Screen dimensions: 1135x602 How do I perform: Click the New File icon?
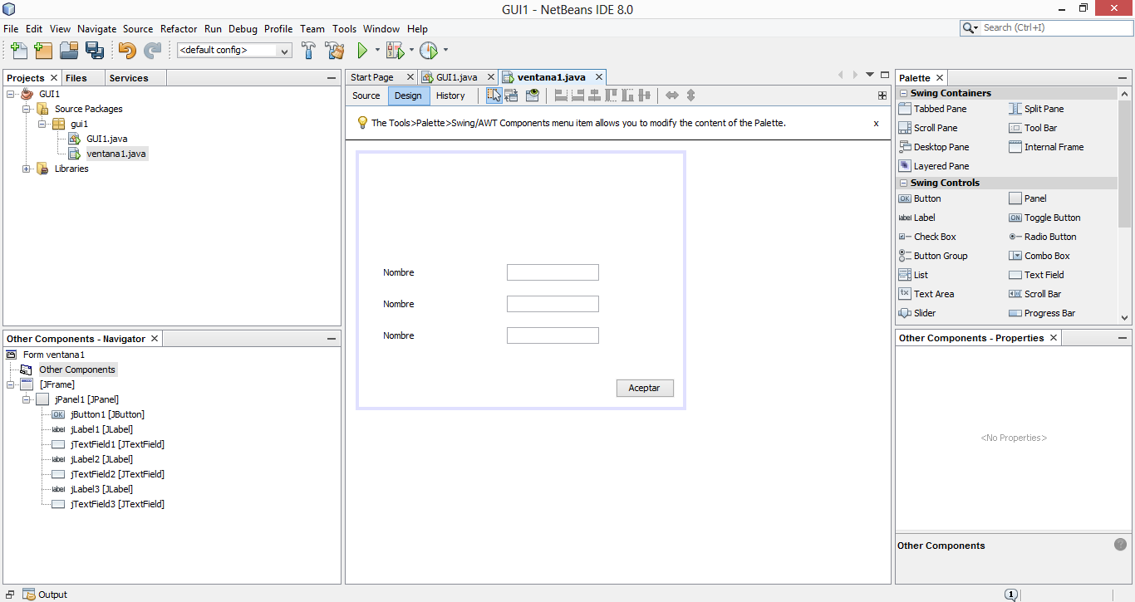click(18, 51)
